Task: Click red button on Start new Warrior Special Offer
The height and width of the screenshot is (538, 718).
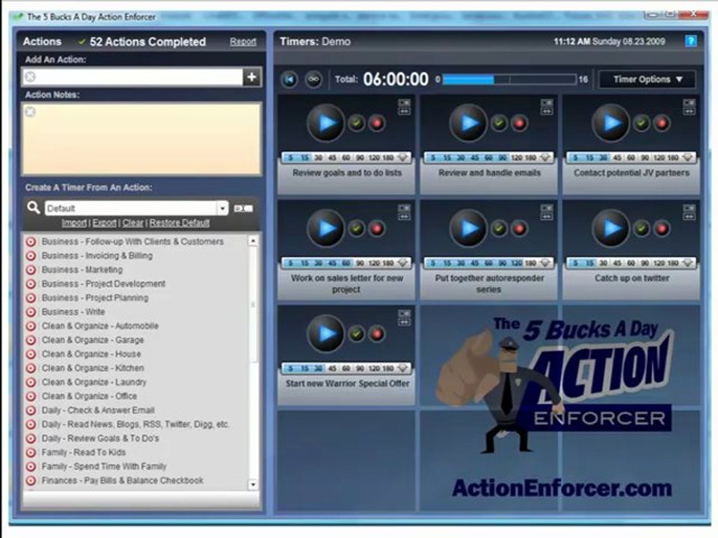Action: coord(377,333)
